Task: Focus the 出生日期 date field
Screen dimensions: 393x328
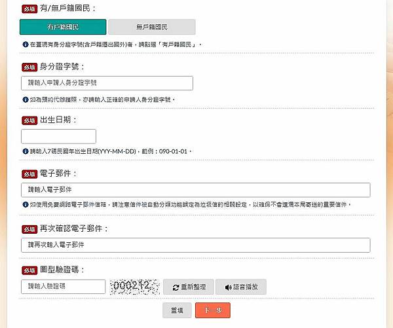Action: coord(59,136)
